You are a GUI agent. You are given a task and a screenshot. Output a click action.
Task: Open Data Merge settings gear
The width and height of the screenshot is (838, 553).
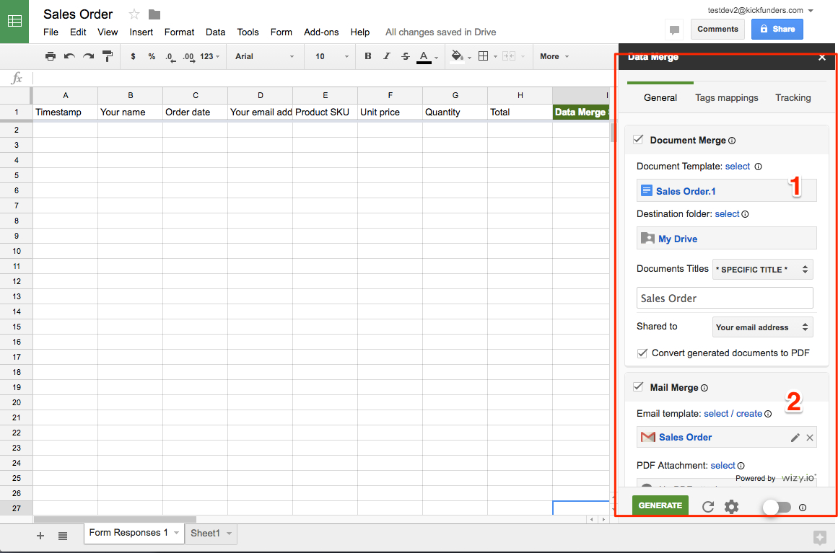pyautogui.click(x=731, y=507)
